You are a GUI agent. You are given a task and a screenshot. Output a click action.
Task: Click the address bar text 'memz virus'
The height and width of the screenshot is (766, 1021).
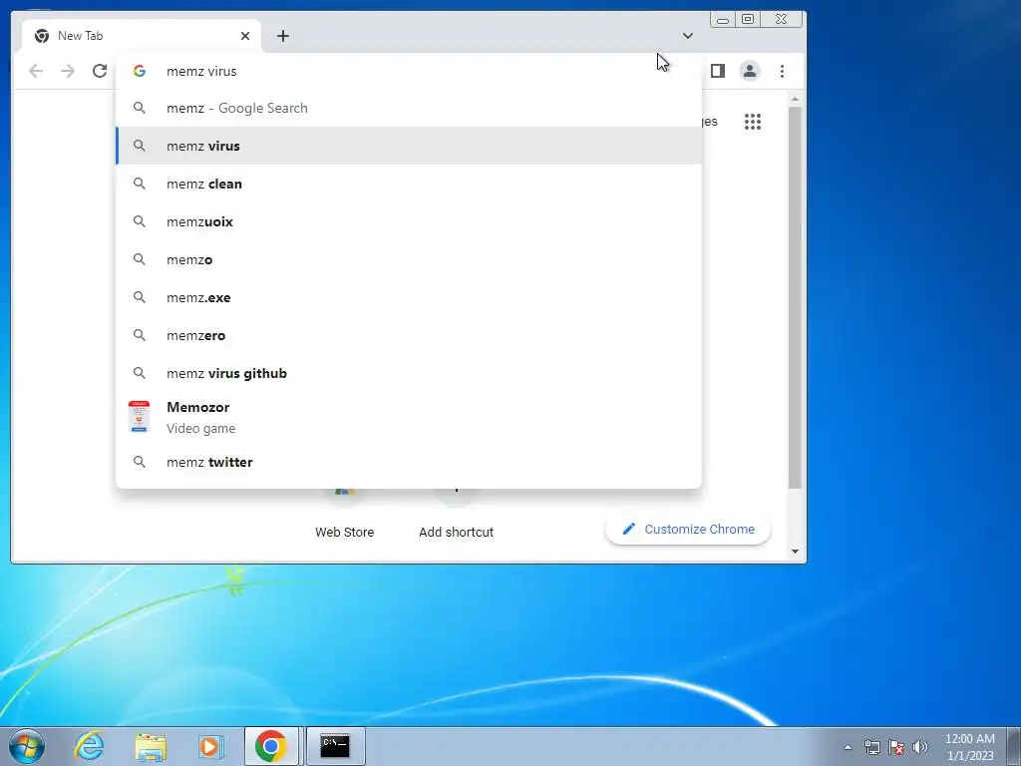pos(201,72)
